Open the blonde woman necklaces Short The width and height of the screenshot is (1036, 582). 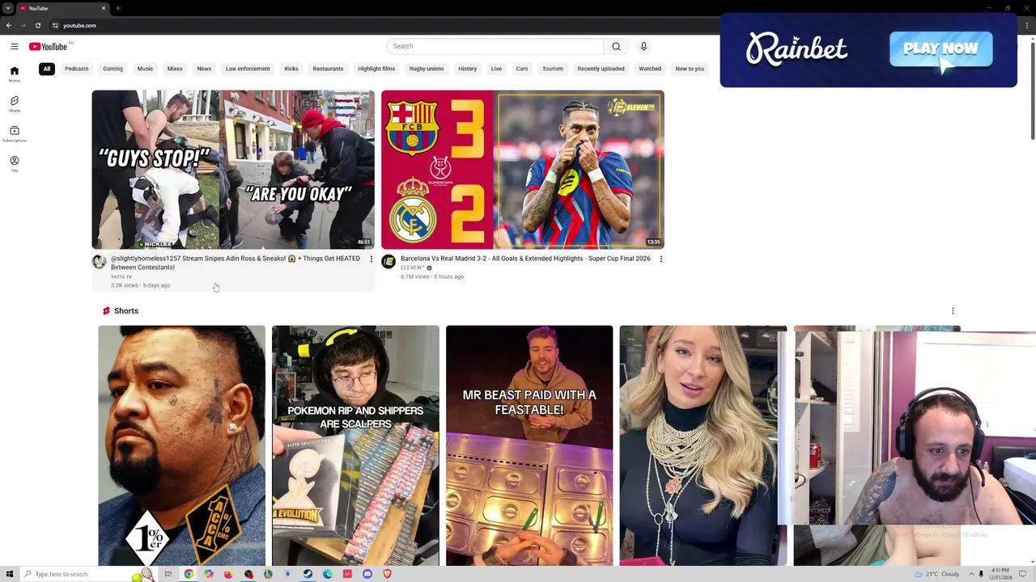pos(703,445)
